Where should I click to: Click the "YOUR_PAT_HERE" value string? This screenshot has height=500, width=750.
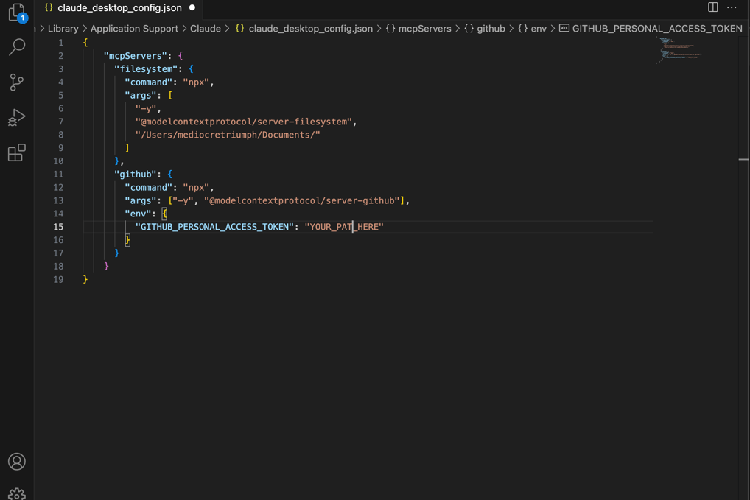(344, 227)
